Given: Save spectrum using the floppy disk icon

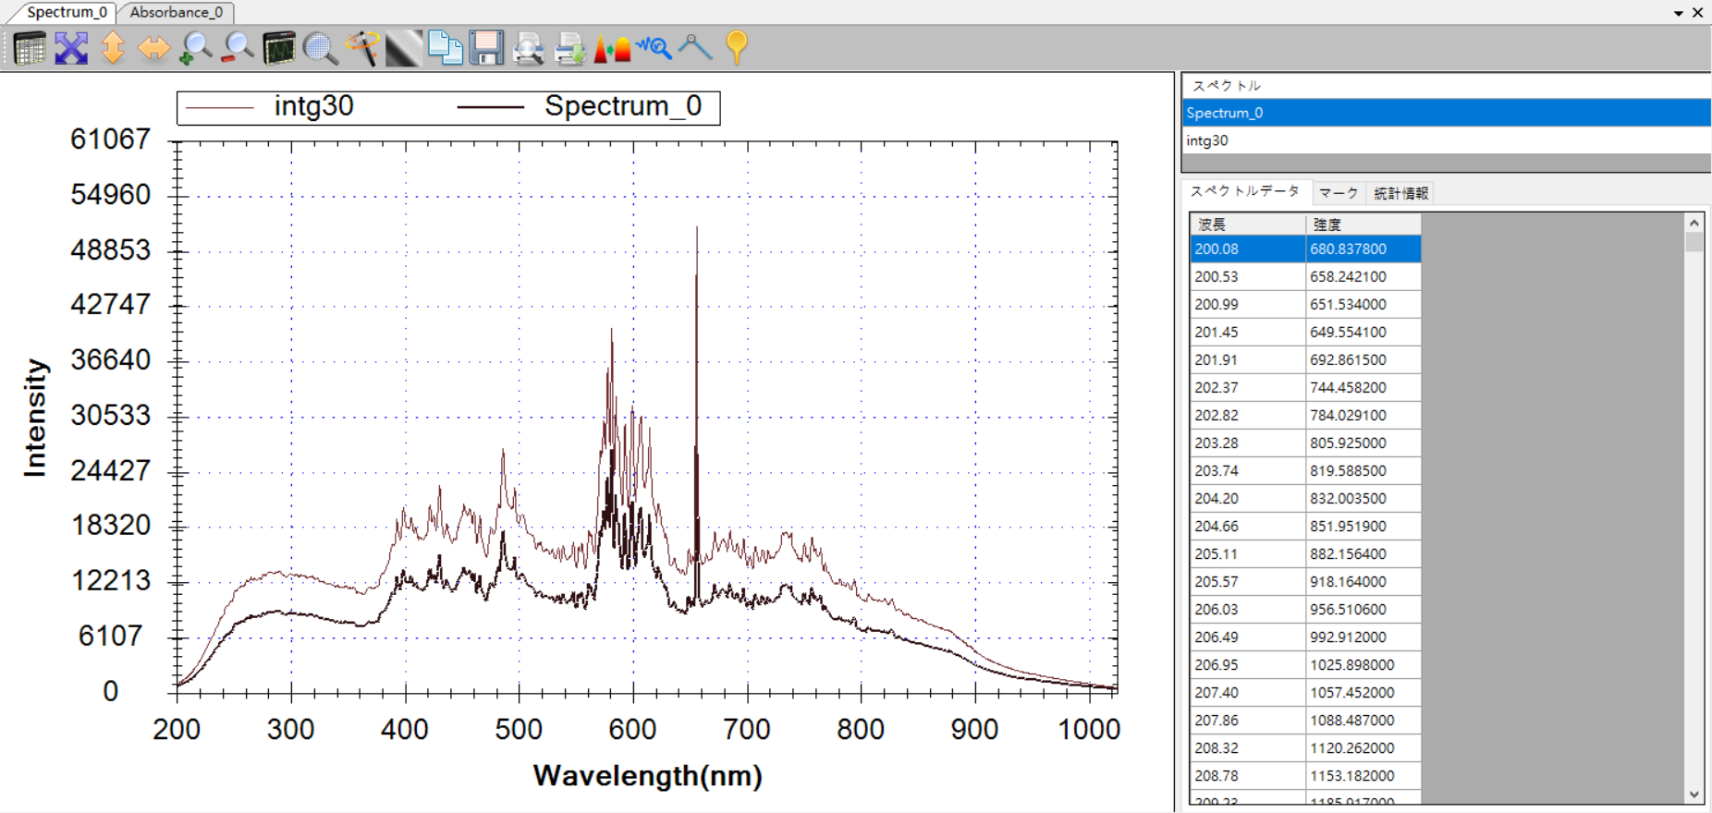Looking at the screenshot, I should 486,48.
